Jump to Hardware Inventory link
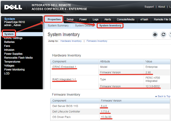Screen dimensions: 171x121 pyautogui.click(x=71, y=41)
